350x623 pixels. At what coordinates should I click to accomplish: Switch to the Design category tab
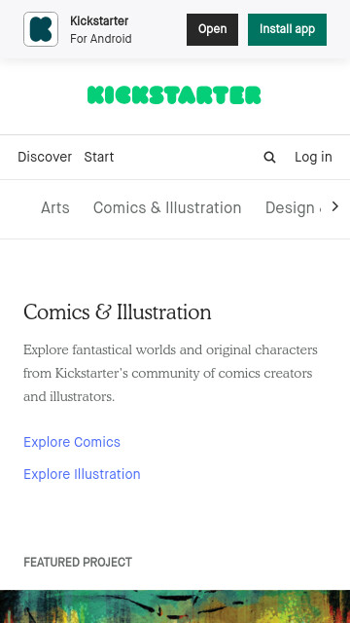(x=292, y=207)
